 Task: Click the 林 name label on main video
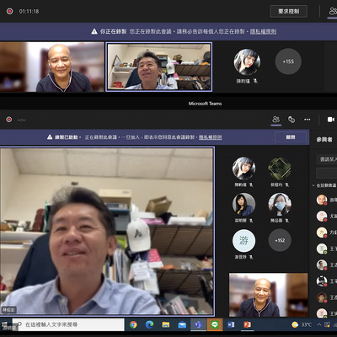click(8, 310)
